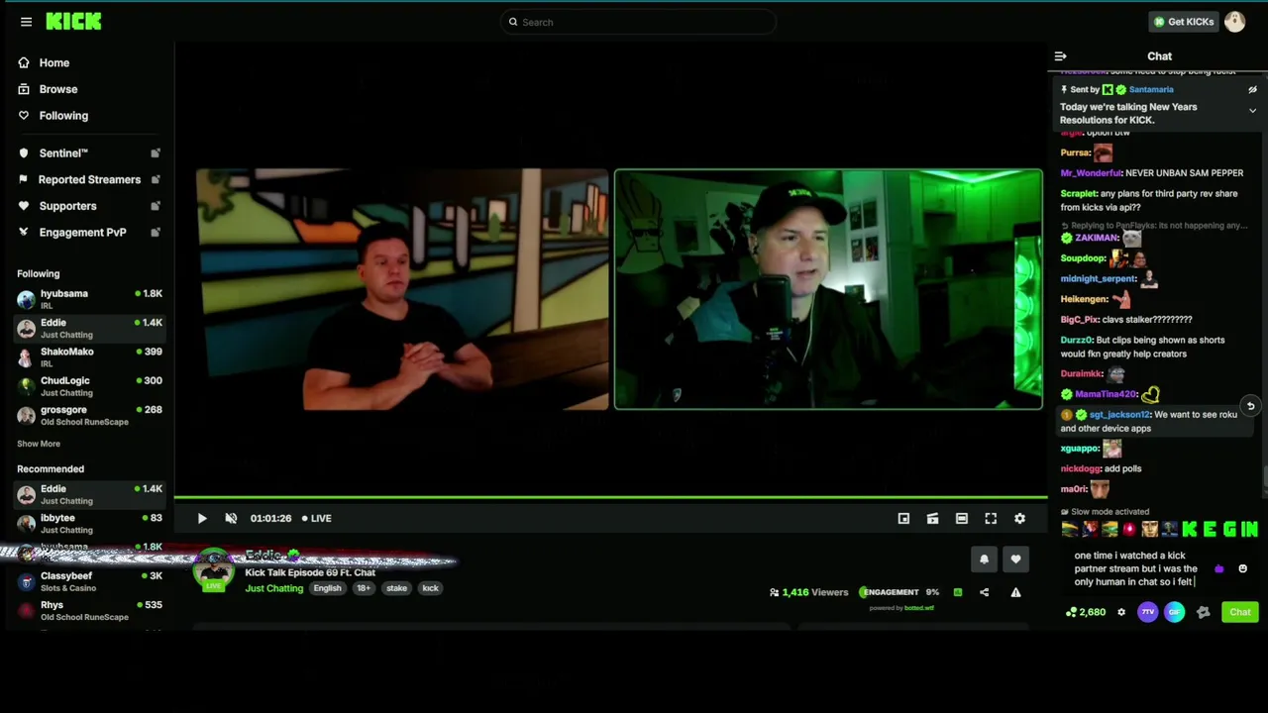Report the stream with warning icon

coord(1015,592)
